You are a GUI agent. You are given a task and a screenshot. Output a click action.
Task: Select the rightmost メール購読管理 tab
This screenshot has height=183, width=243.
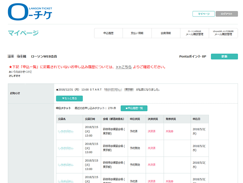coord(223,33)
